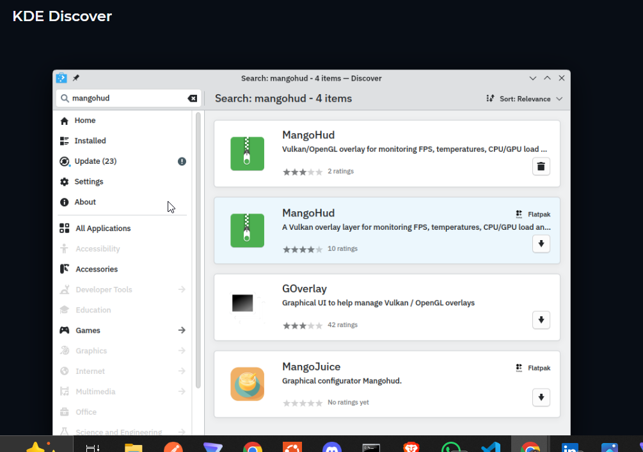Click the Games controller icon

tap(65, 330)
